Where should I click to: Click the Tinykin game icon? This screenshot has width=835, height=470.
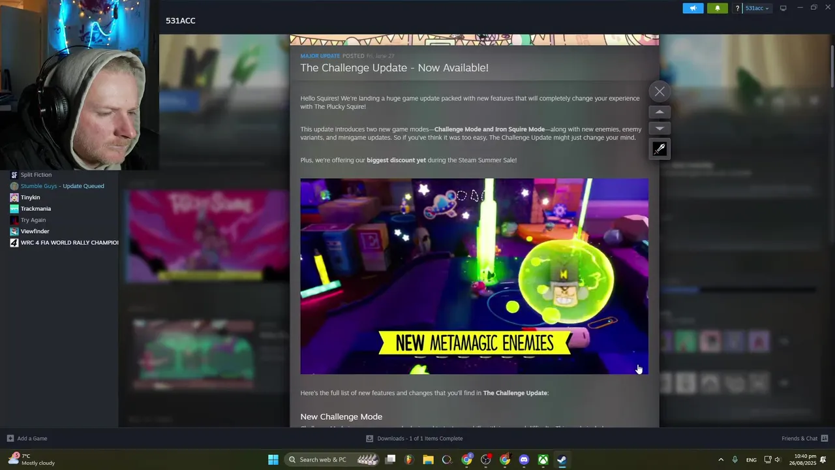tap(14, 197)
